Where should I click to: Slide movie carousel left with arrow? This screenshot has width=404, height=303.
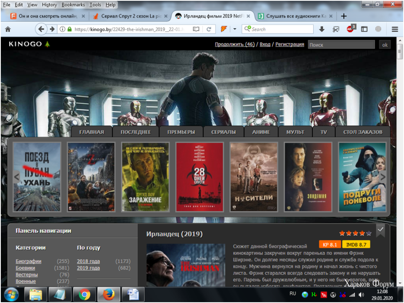[x=17, y=177]
